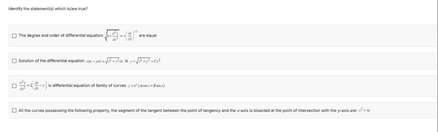Screen dimensions: 438x132
Task: Click the word 'is' between the second option's equations
Action: pos(127,61)
